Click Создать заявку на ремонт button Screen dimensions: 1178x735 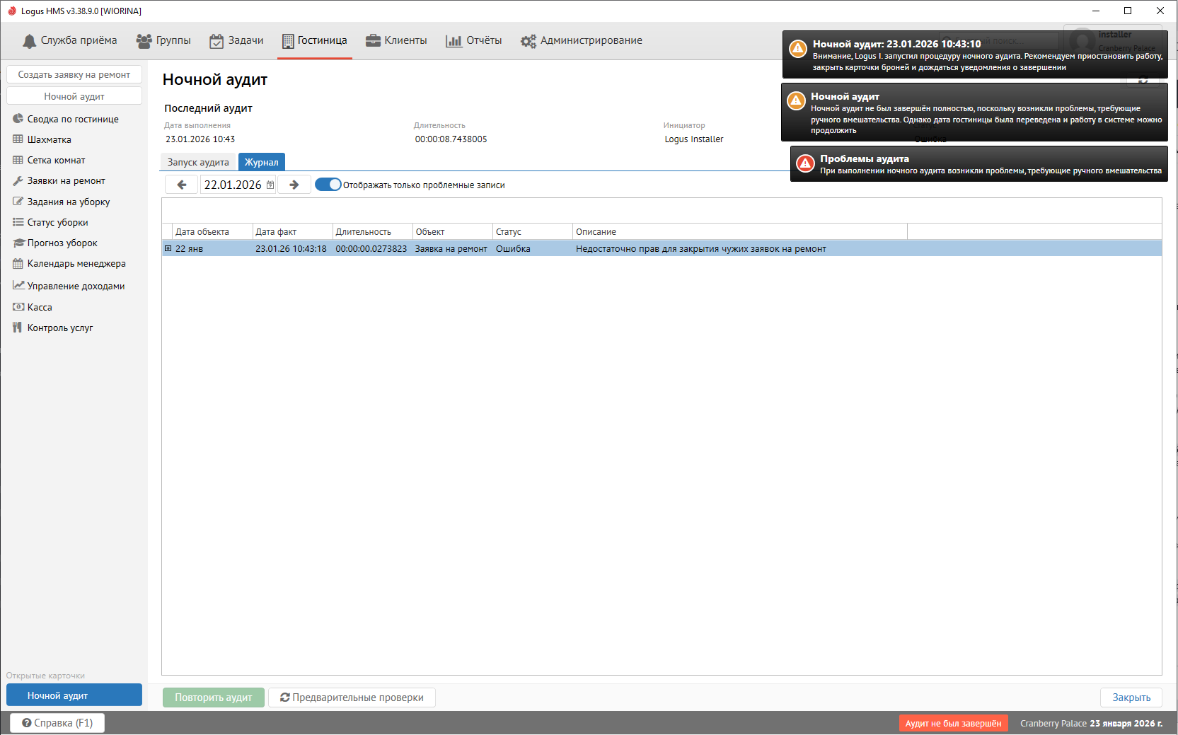click(74, 74)
